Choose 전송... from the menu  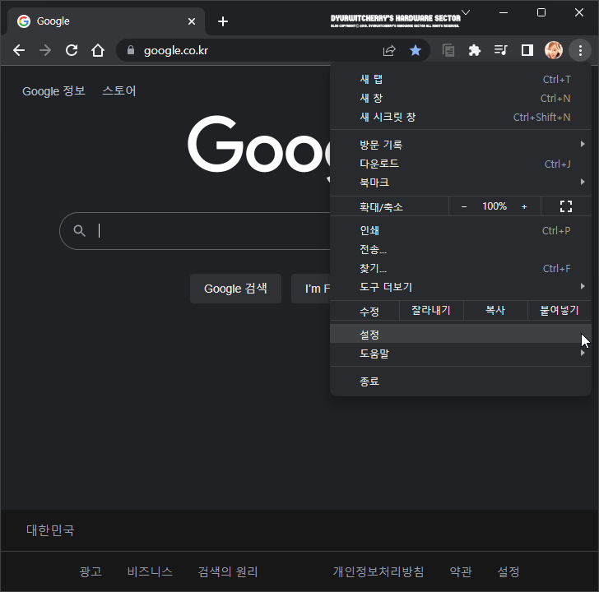pyautogui.click(x=461, y=250)
